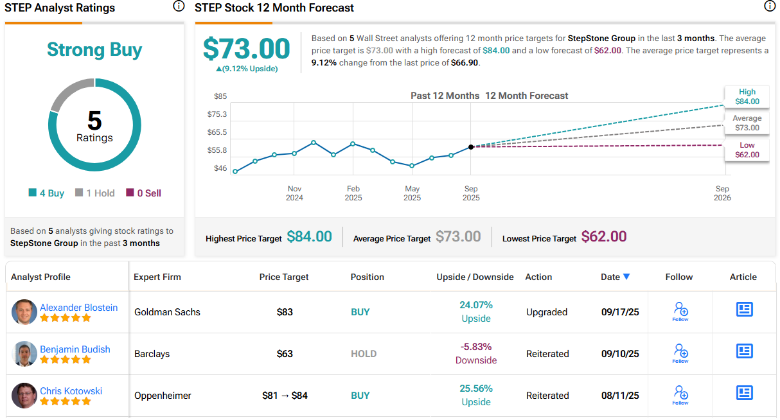
Task: Click the $73.00 large price target
Action: coord(247,49)
